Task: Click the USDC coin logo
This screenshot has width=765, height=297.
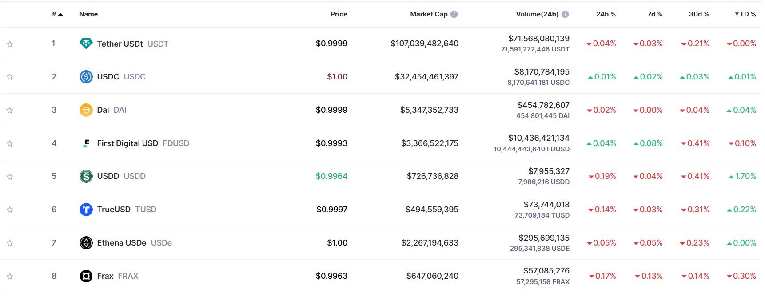Action: click(86, 77)
